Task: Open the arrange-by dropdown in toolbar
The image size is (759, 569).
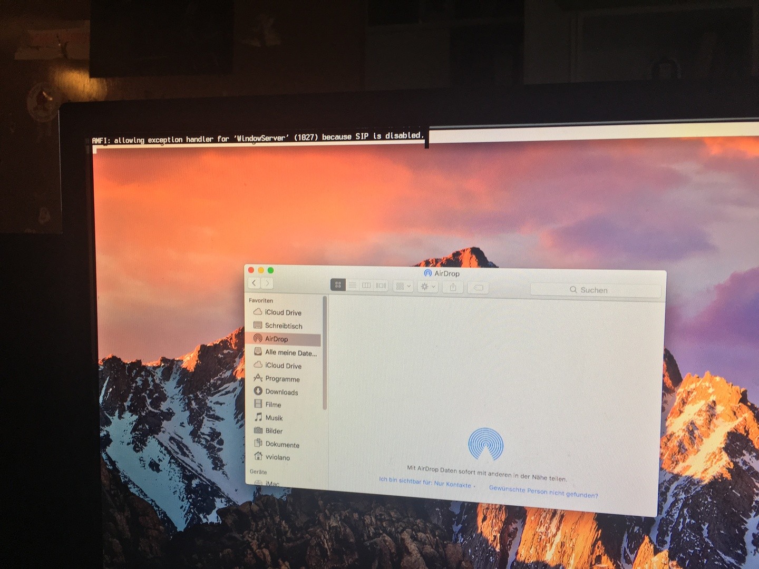Action: [x=403, y=286]
